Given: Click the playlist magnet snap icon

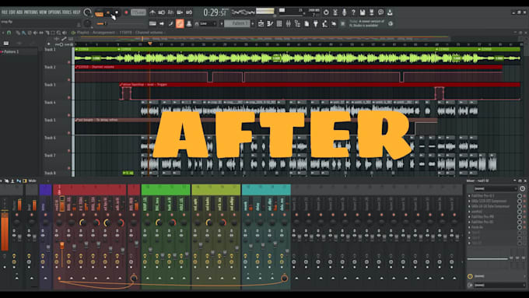Looking at the screenshot, I should (x=9, y=33).
